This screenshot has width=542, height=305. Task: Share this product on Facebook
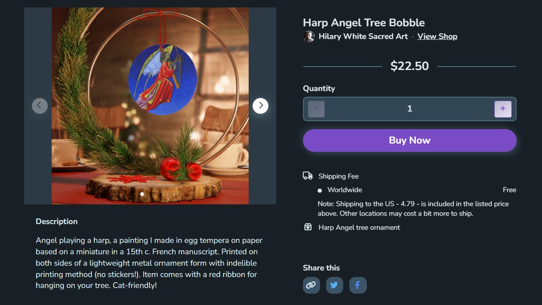[x=358, y=285]
